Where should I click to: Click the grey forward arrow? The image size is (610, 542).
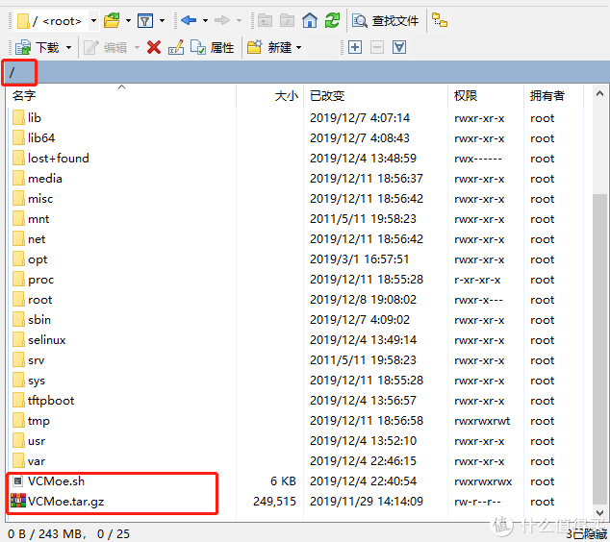(222, 20)
